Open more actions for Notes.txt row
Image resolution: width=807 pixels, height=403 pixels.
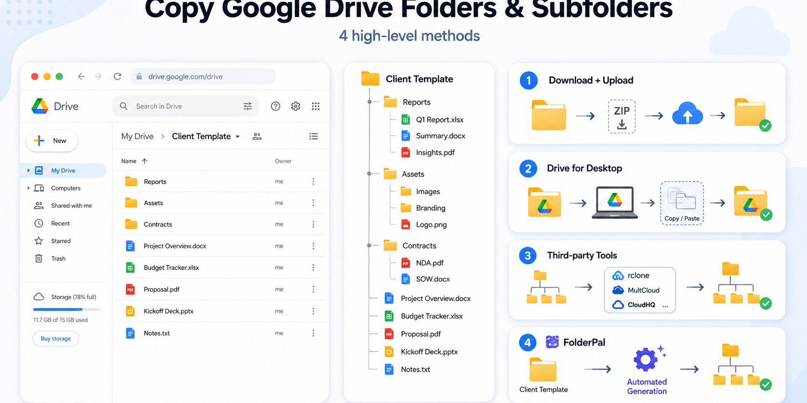tap(313, 333)
